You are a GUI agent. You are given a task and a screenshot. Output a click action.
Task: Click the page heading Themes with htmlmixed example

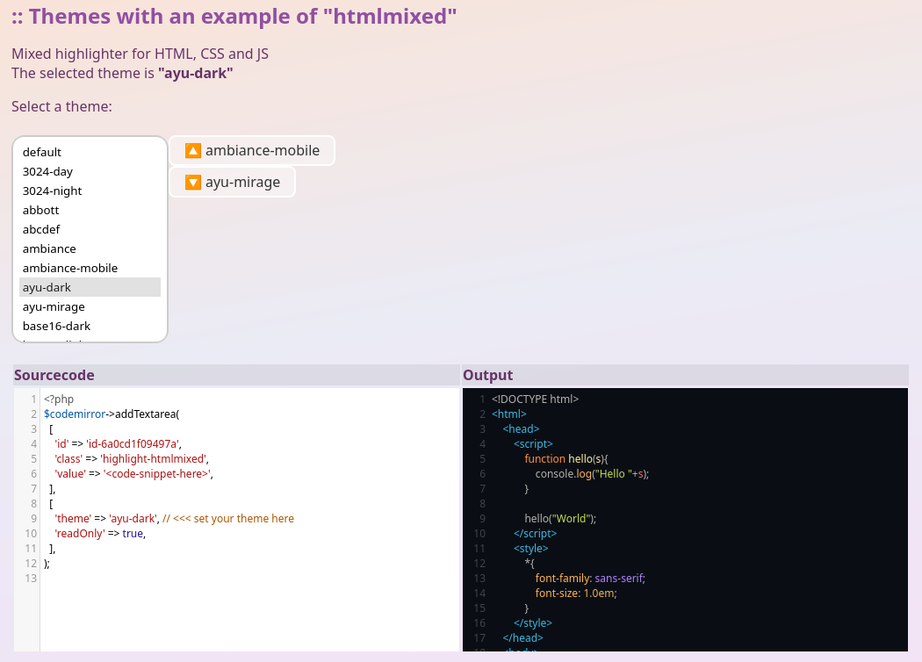pyautogui.click(x=234, y=17)
